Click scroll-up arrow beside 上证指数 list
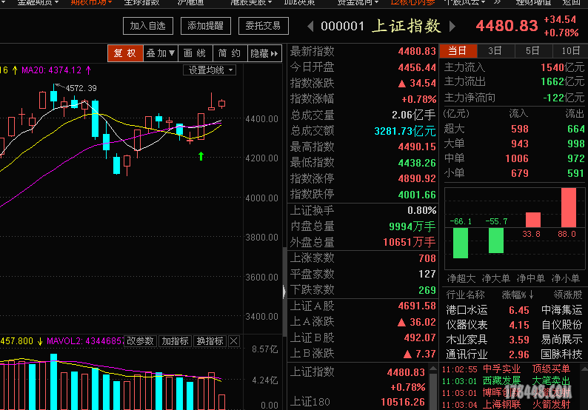This screenshot has width=588, height=410. coord(433,369)
